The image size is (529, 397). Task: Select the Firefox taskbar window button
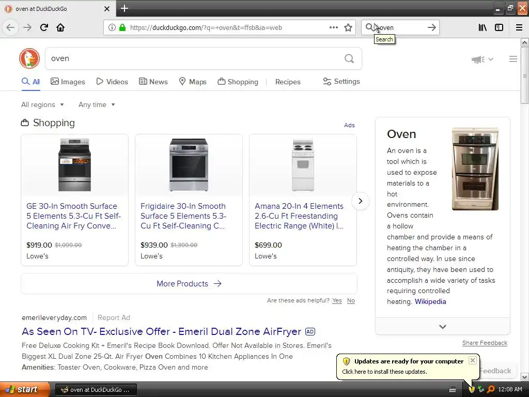[96, 390]
